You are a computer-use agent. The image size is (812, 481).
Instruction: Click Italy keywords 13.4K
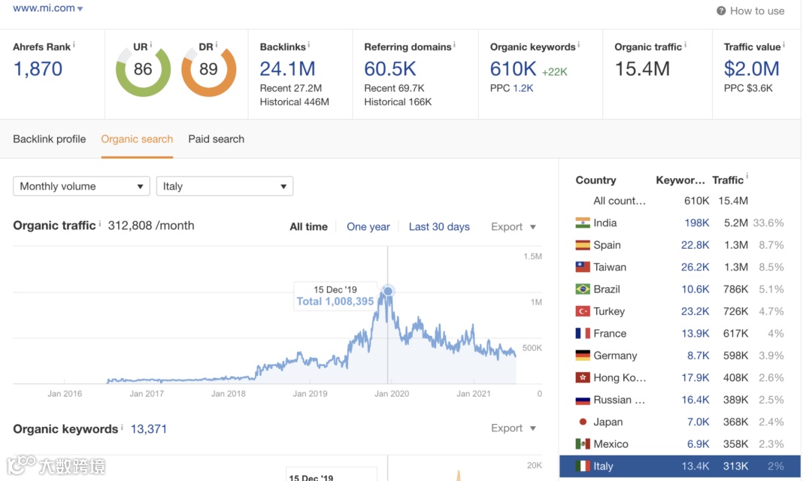point(695,467)
